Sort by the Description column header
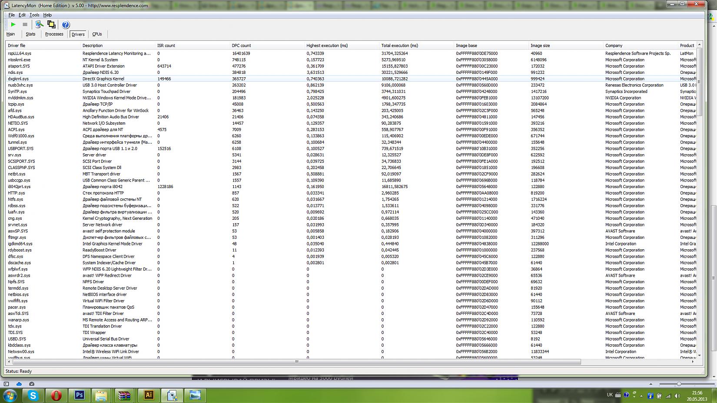The width and height of the screenshot is (717, 403). click(x=118, y=45)
